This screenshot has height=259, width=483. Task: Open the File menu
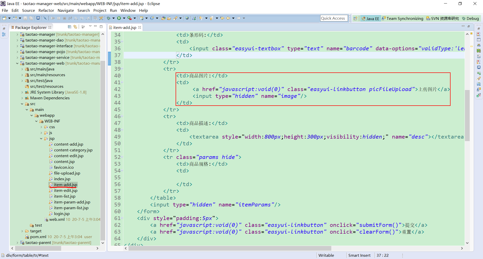[x=5, y=10]
